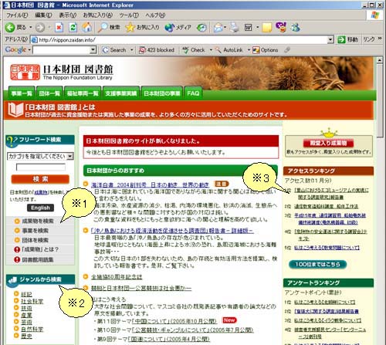Click the green Refresh page icon
This screenshot has width=386, height=345.
73,27
